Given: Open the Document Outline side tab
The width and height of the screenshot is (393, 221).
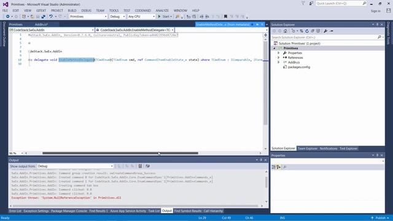Looking at the screenshot, I should (x=4, y=34).
